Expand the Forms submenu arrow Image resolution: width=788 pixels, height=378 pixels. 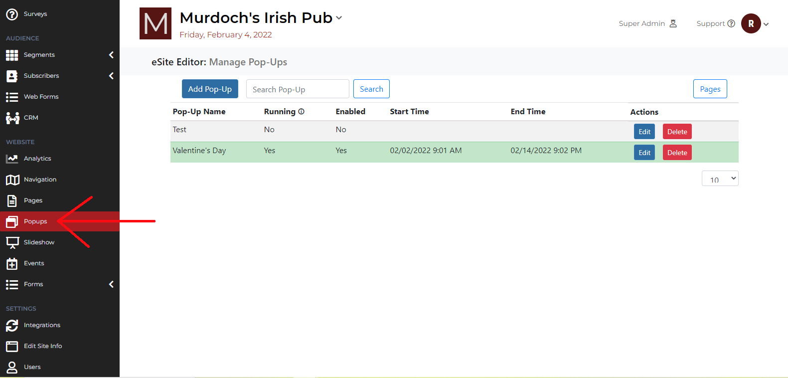pos(111,284)
